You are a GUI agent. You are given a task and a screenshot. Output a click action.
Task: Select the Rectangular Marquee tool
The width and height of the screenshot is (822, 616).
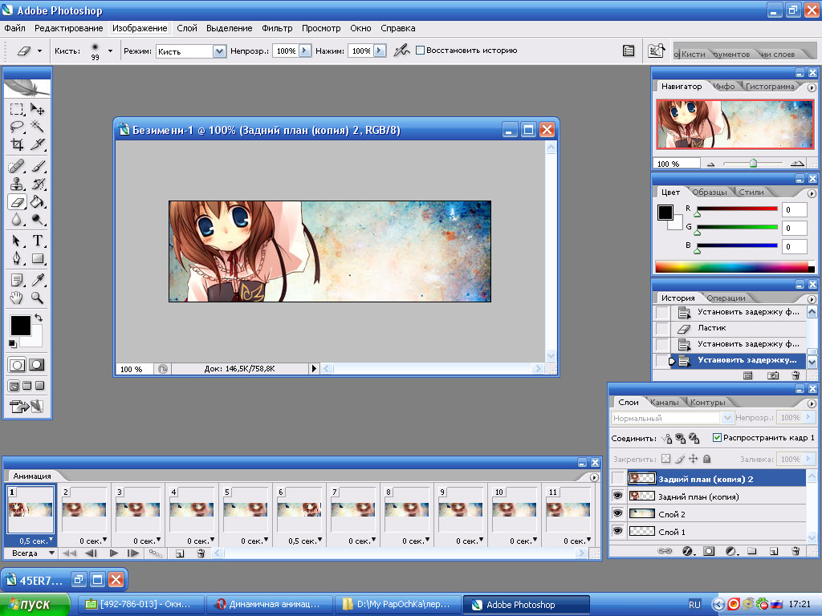coord(17,109)
